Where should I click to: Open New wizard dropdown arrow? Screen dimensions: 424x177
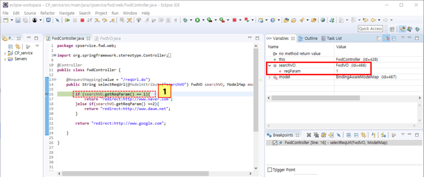coord(12,20)
